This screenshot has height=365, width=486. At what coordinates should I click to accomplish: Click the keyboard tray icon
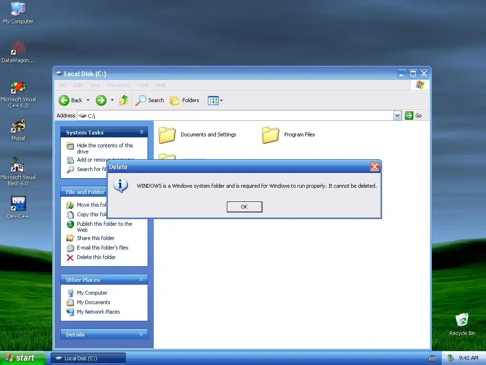pos(432,358)
